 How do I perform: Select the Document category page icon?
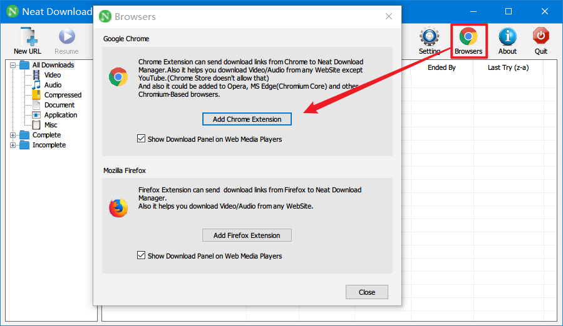[x=36, y=105]
